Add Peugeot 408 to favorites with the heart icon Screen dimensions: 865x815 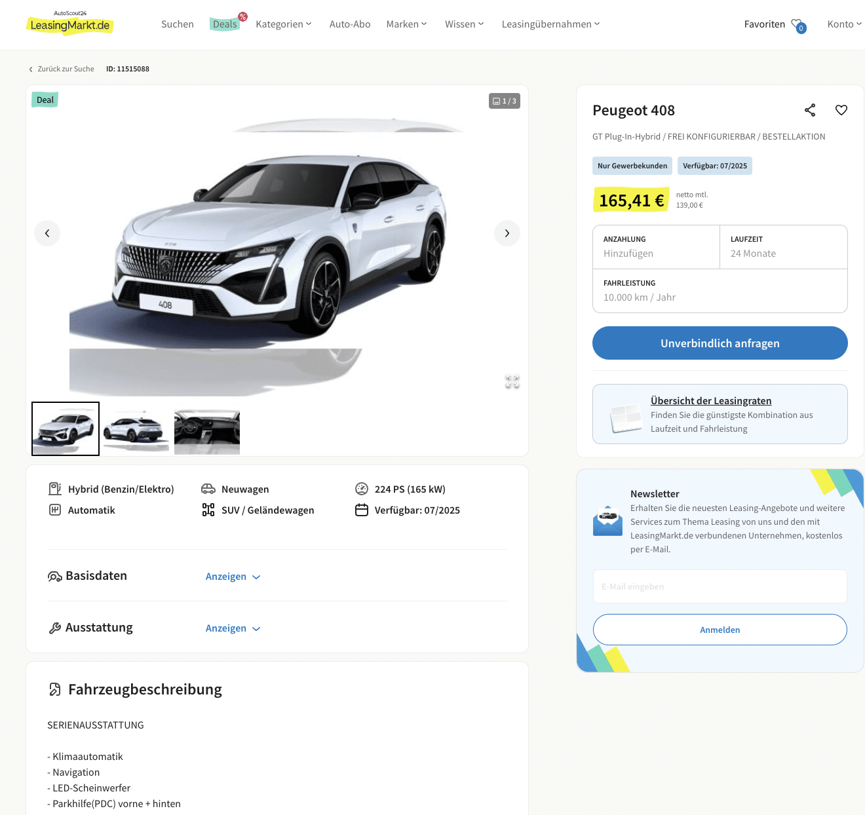click(841, 110)
